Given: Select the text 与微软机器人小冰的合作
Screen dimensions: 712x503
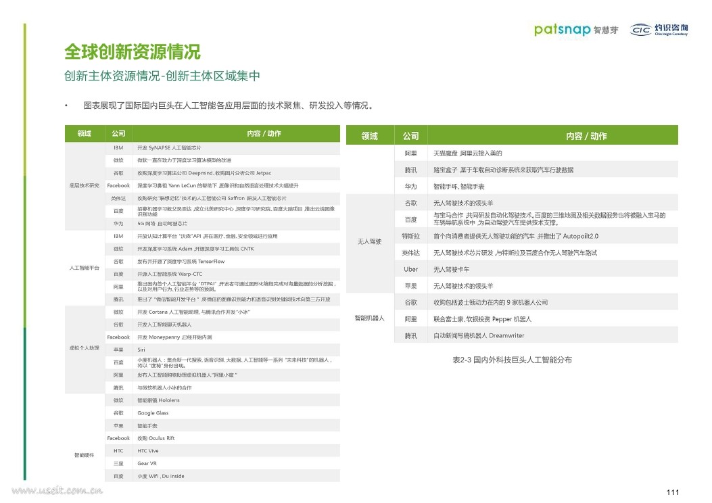Looking at the screenshot, I should click(164, 387).
